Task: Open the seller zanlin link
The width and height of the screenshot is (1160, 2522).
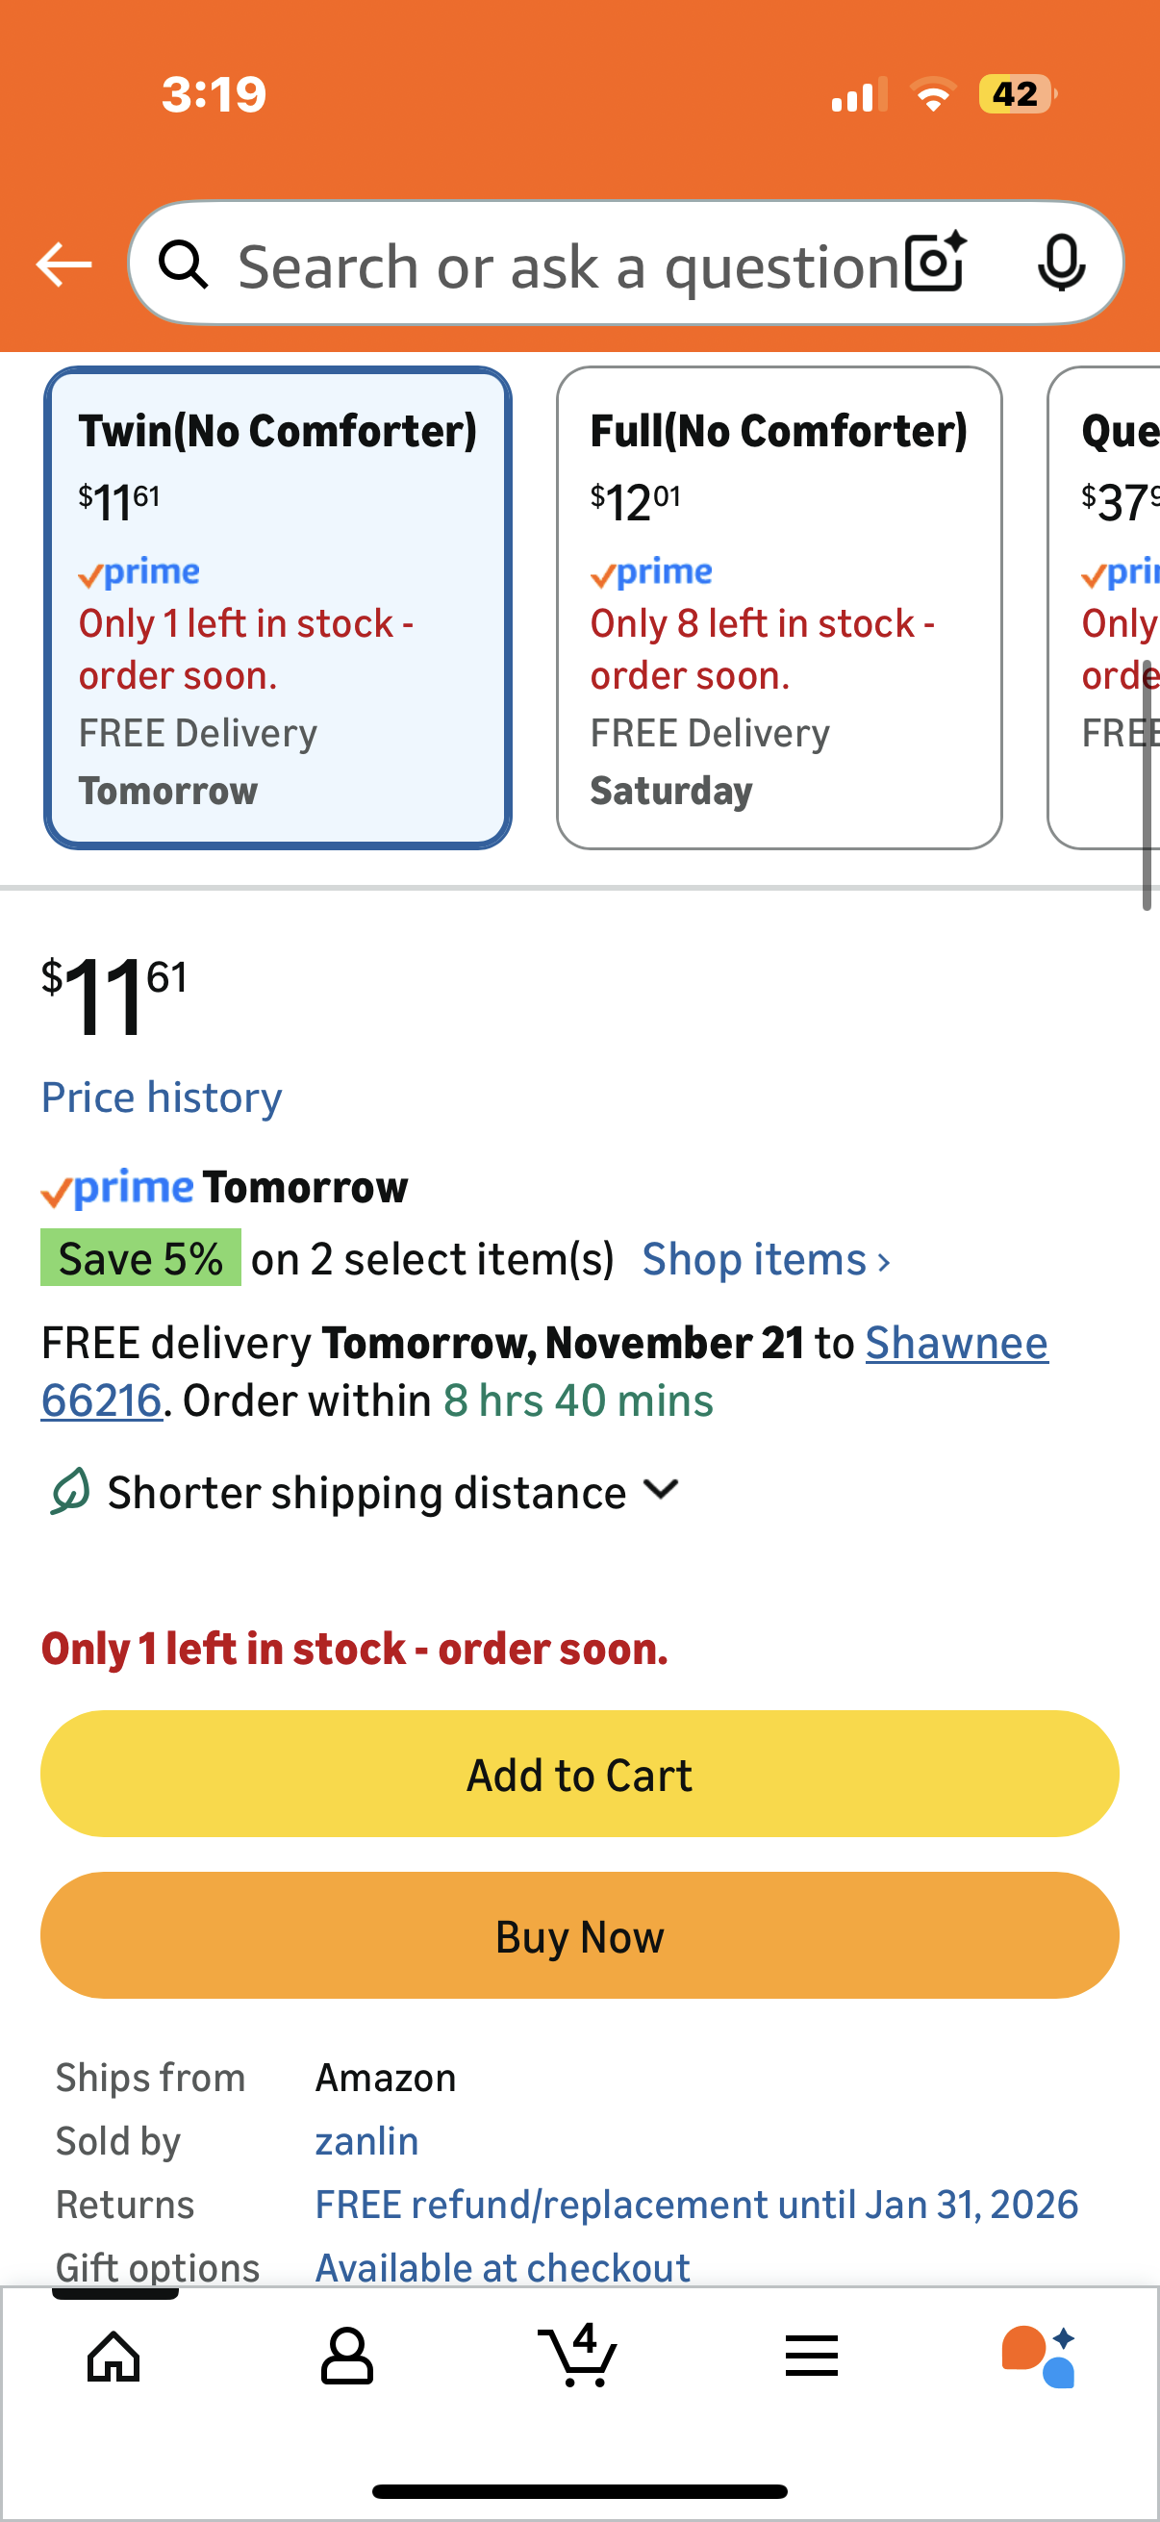Action: (x=366, y=2141)
